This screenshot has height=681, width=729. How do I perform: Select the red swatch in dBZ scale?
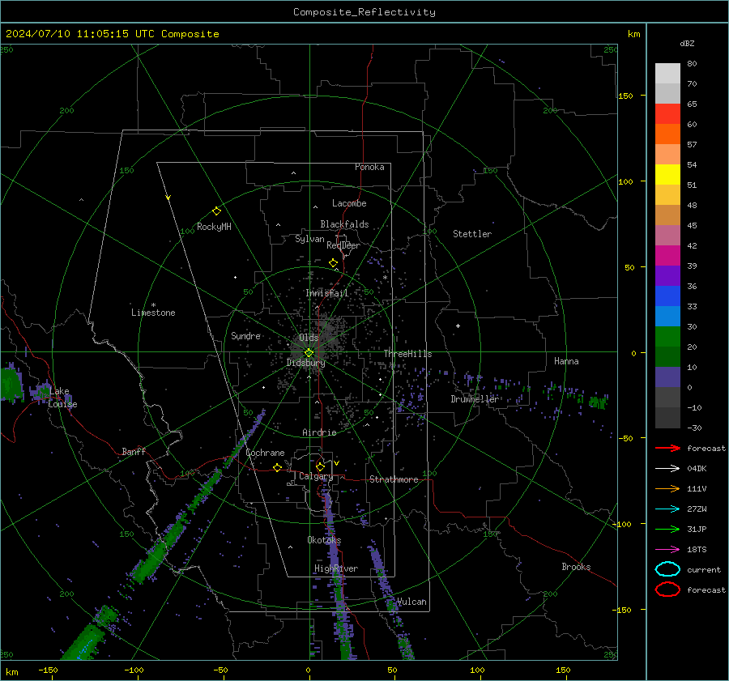click(667, 114)
